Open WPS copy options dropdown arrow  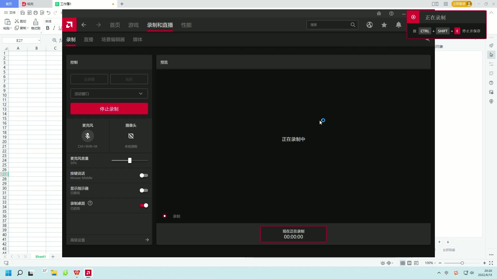pyautogui.click(x=28, y=28)
